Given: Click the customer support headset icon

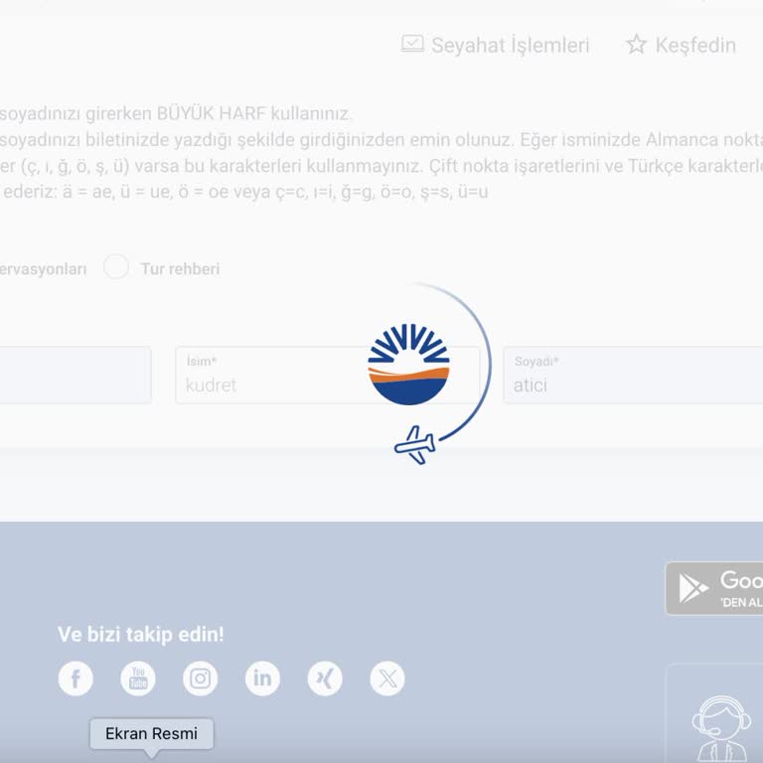Looking at the screenshot, I should click(721, 728).
